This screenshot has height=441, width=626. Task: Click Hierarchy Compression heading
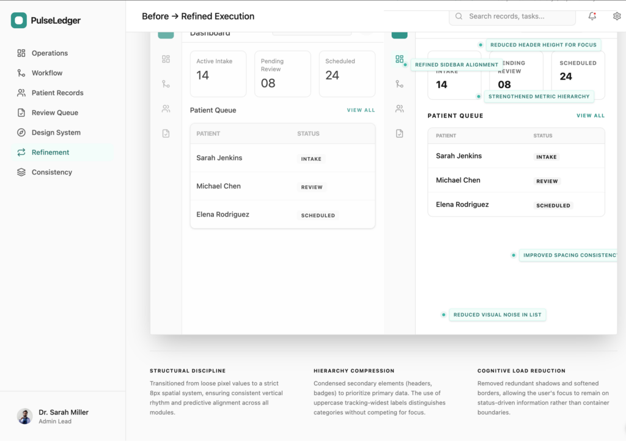354,371
